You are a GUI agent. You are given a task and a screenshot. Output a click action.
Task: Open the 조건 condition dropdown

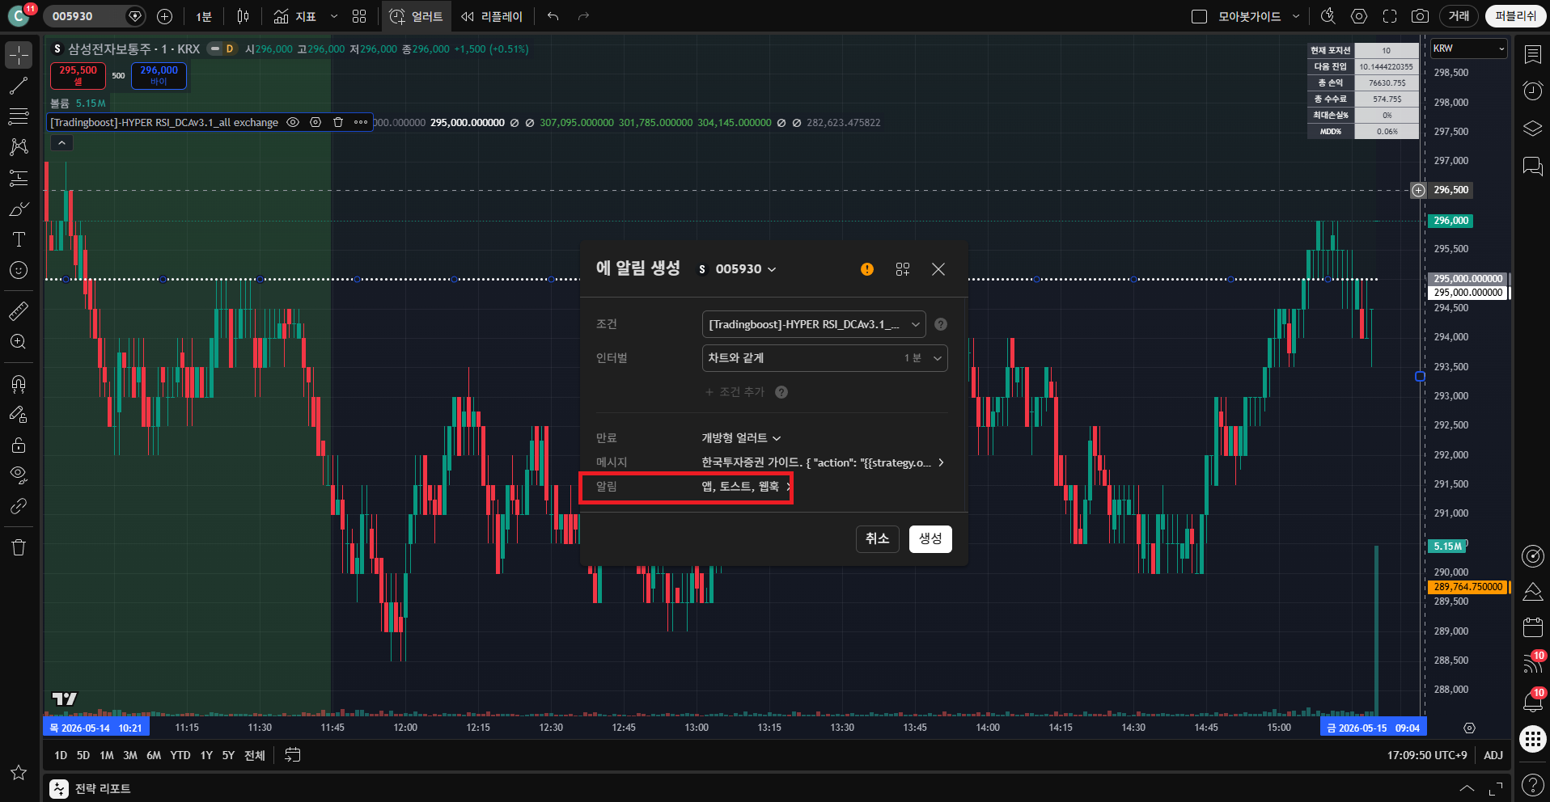point(814,324)
